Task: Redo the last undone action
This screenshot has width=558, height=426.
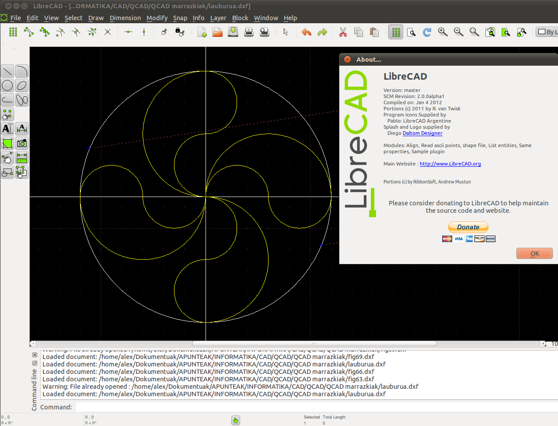Action: [x=322, y=32]
